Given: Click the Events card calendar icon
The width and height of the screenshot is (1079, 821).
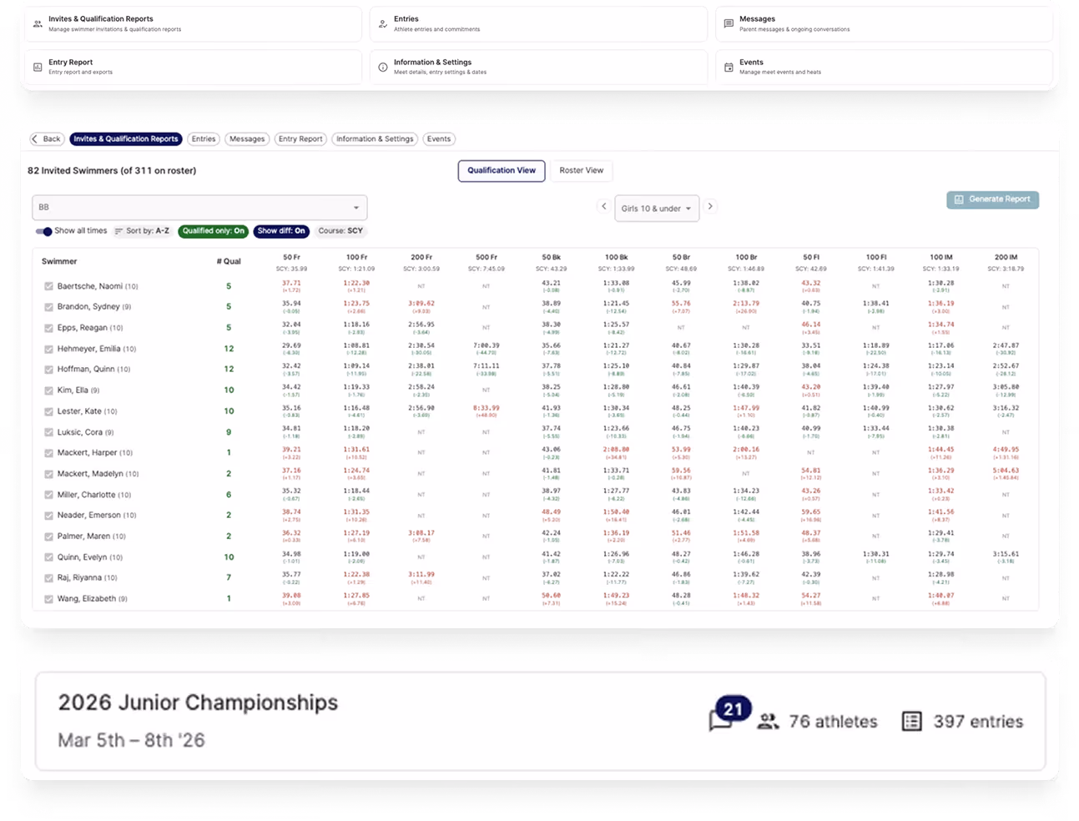Looking at the screenshot, I should pos(729,67).
